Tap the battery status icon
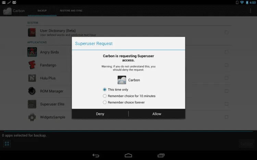Image resolution: width=257 pixels, height=160 pixels. [x=247, y=2]
